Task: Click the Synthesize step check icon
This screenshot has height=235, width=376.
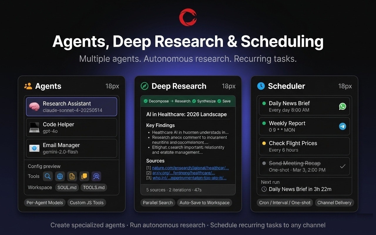Action: pos(194,101)
